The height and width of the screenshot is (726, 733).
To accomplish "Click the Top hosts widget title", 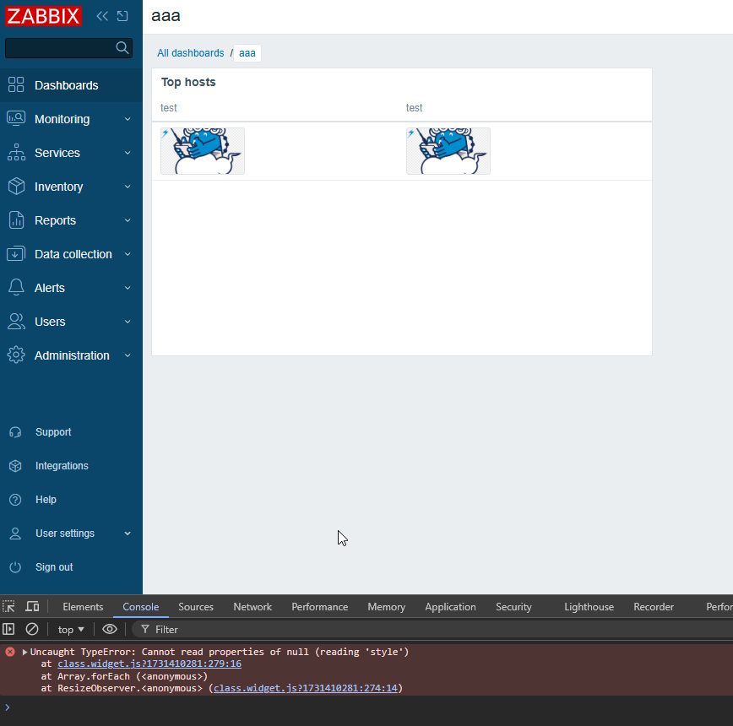I will 188,82.
